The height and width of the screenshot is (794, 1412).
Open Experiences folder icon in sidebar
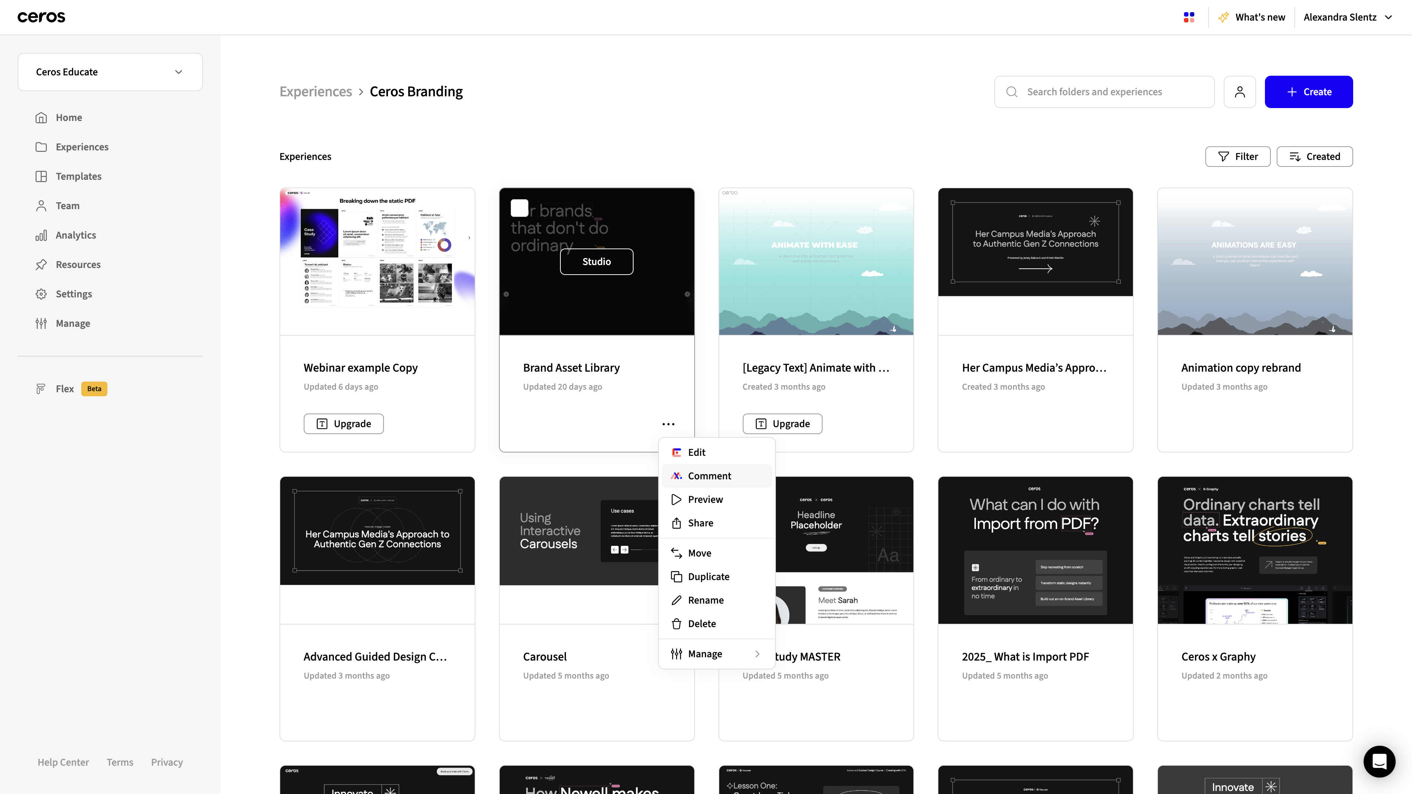pyautogui.click(x=41, y=147)
